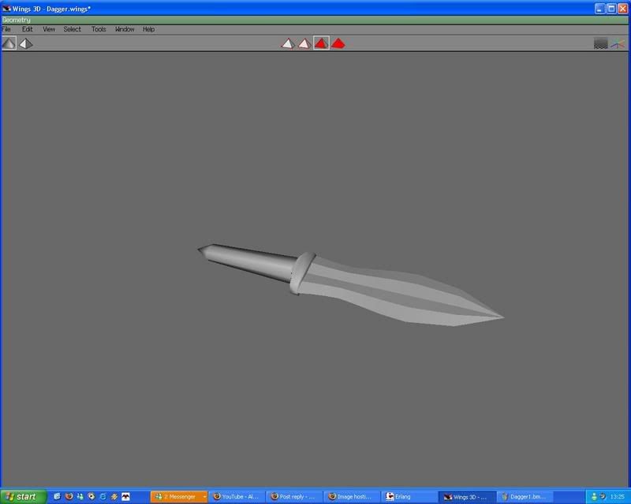Open the Window menu
This screenshot has width=631, height=504.
(124, 28)
